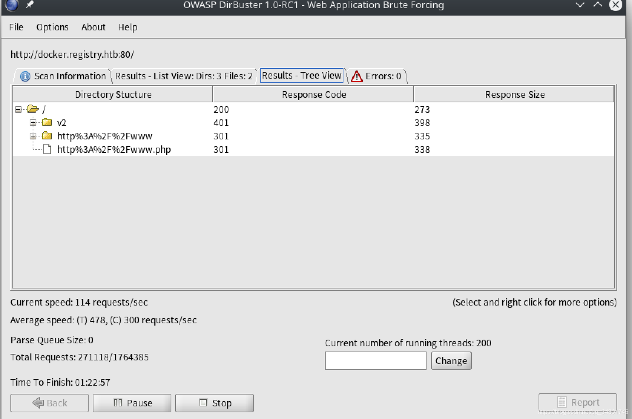Click the blue info icon on Scan Information
Image resolution: width=632 pixels, height=419 pixels.
pos(25,76)
